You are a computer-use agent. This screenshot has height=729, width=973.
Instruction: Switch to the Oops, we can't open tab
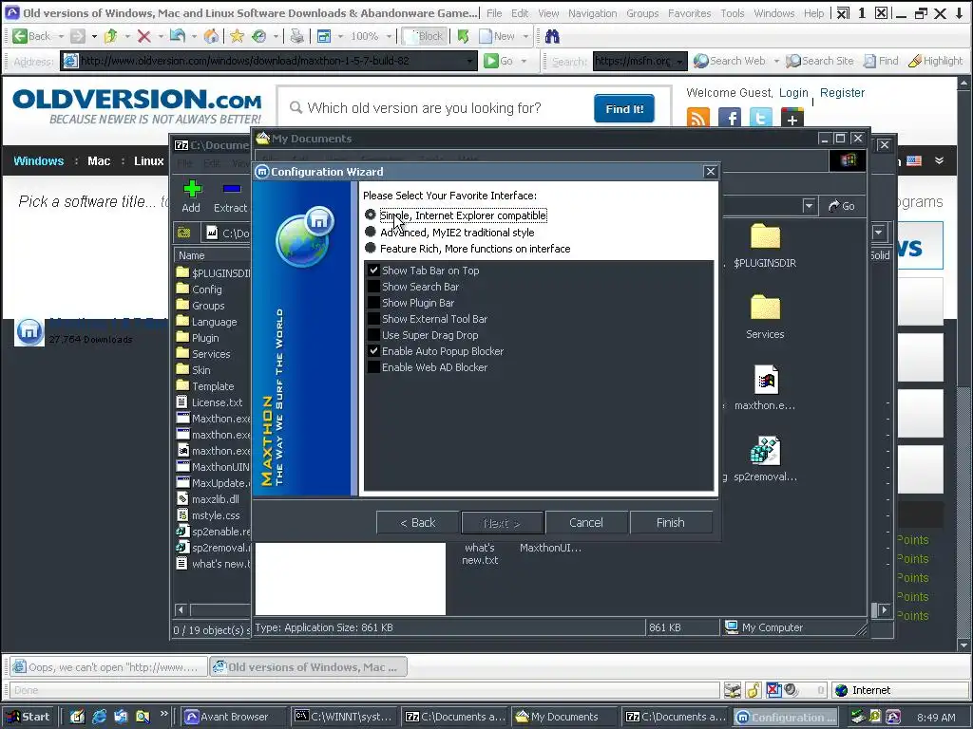[107, 667]
